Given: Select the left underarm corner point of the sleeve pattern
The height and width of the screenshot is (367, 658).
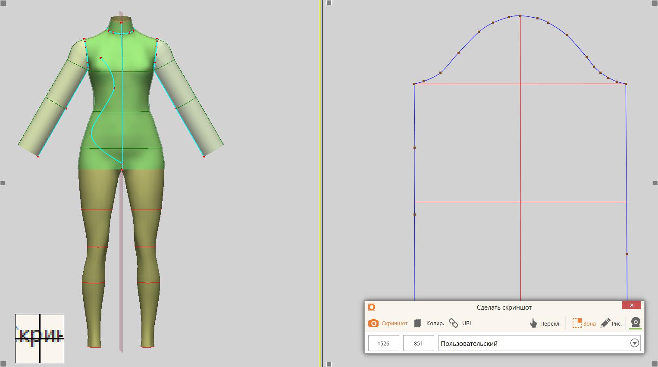Looking at the screenshot, I should tap(414, 84).
